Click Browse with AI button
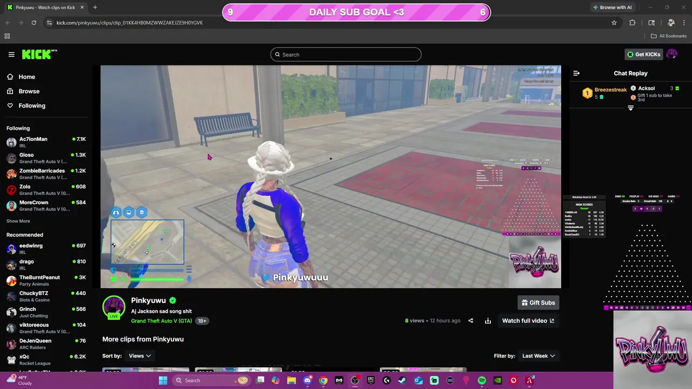This screenshot has height=389, width=692. point(612,7)
